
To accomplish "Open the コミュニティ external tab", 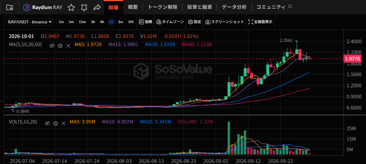I will [x=274, y=7].
